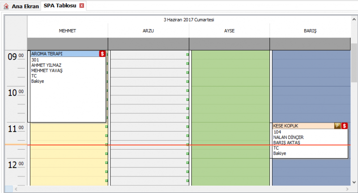Image resolution: width=358 pixels, height=193 pixels.
Task: Click the horizontal scroll left arrow
Action: (x=16, y=189)
